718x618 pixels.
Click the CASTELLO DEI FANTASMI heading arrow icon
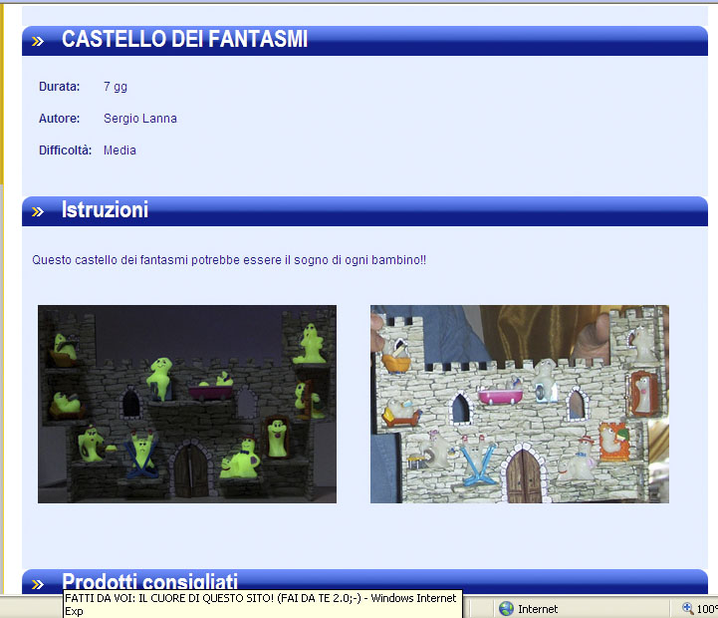[x=38, y=42]
